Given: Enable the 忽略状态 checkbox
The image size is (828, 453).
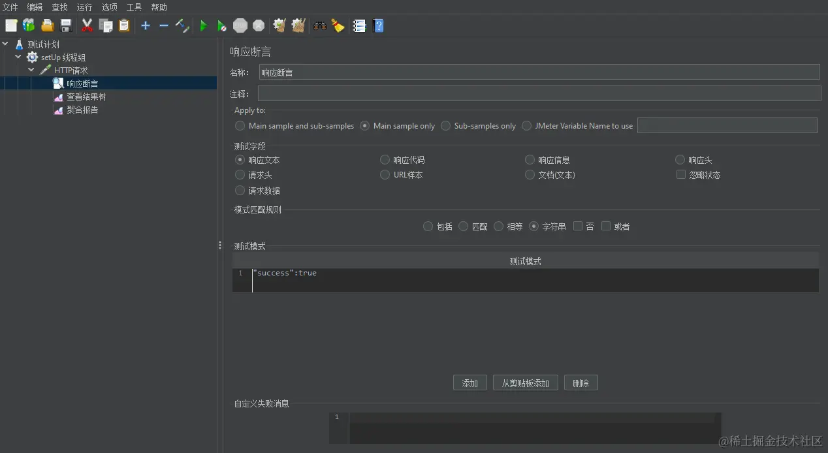Looking at the screenshot, I should coord(681,174).
